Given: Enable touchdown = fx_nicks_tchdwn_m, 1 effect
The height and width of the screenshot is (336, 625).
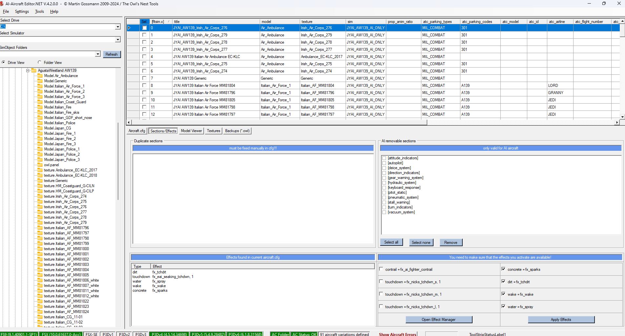Looking at the screenshot, I should pos(381,294).
